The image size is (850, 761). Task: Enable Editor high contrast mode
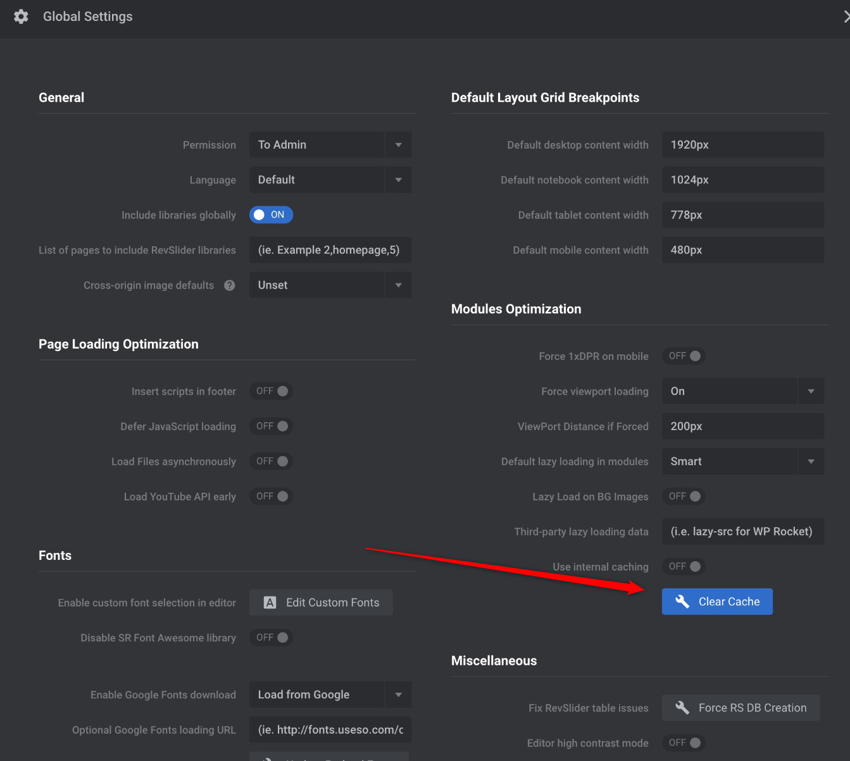click(x=684, y=743)
